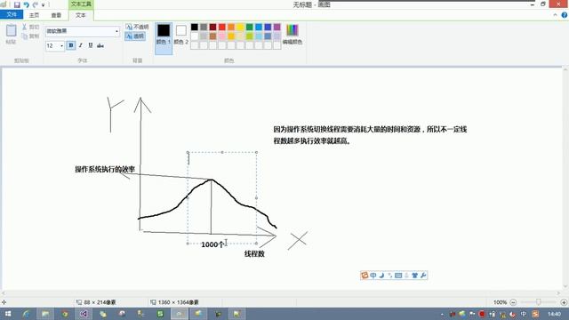Viewport: 569px width, 320px height.
Task: Select the 颜色 2 background color box
Action: coord(181,35)
